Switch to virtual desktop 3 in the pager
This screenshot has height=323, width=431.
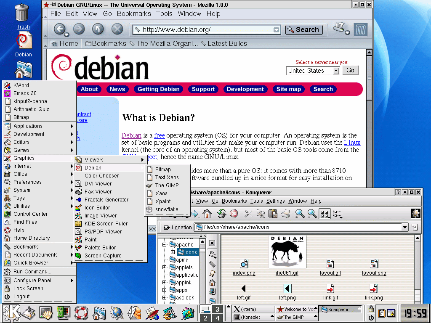(217, 309)
